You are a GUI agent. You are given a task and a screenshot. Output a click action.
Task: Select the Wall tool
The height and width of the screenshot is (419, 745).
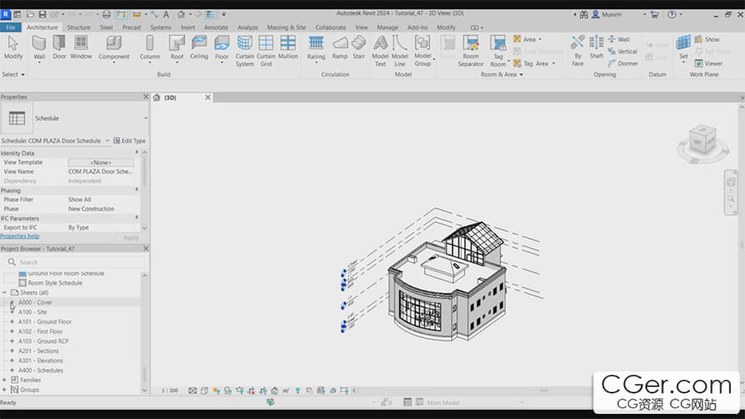click(x=39, y=47)
